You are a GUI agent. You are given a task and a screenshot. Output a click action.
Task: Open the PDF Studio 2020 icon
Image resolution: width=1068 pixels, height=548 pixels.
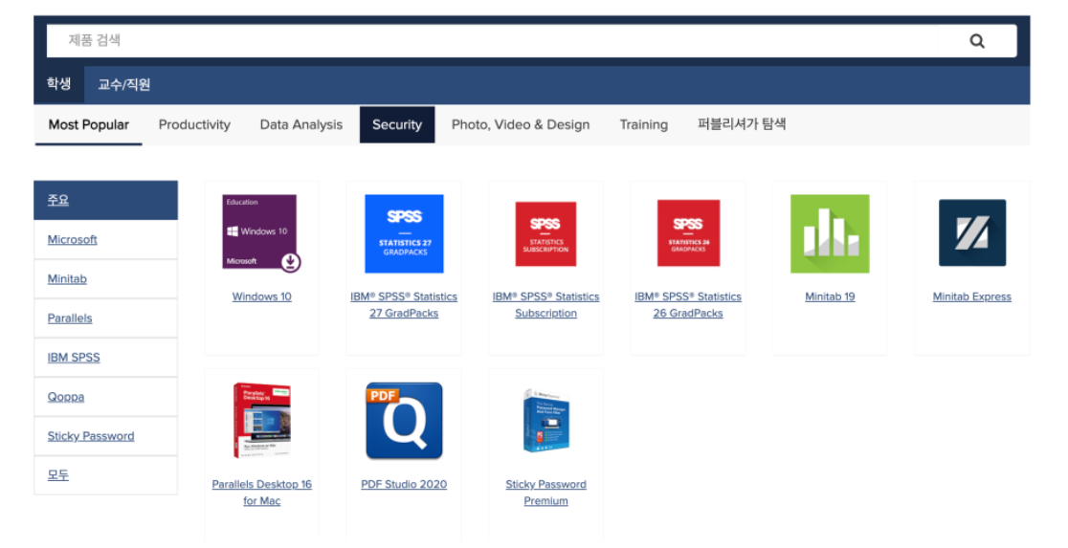(404, 421)
